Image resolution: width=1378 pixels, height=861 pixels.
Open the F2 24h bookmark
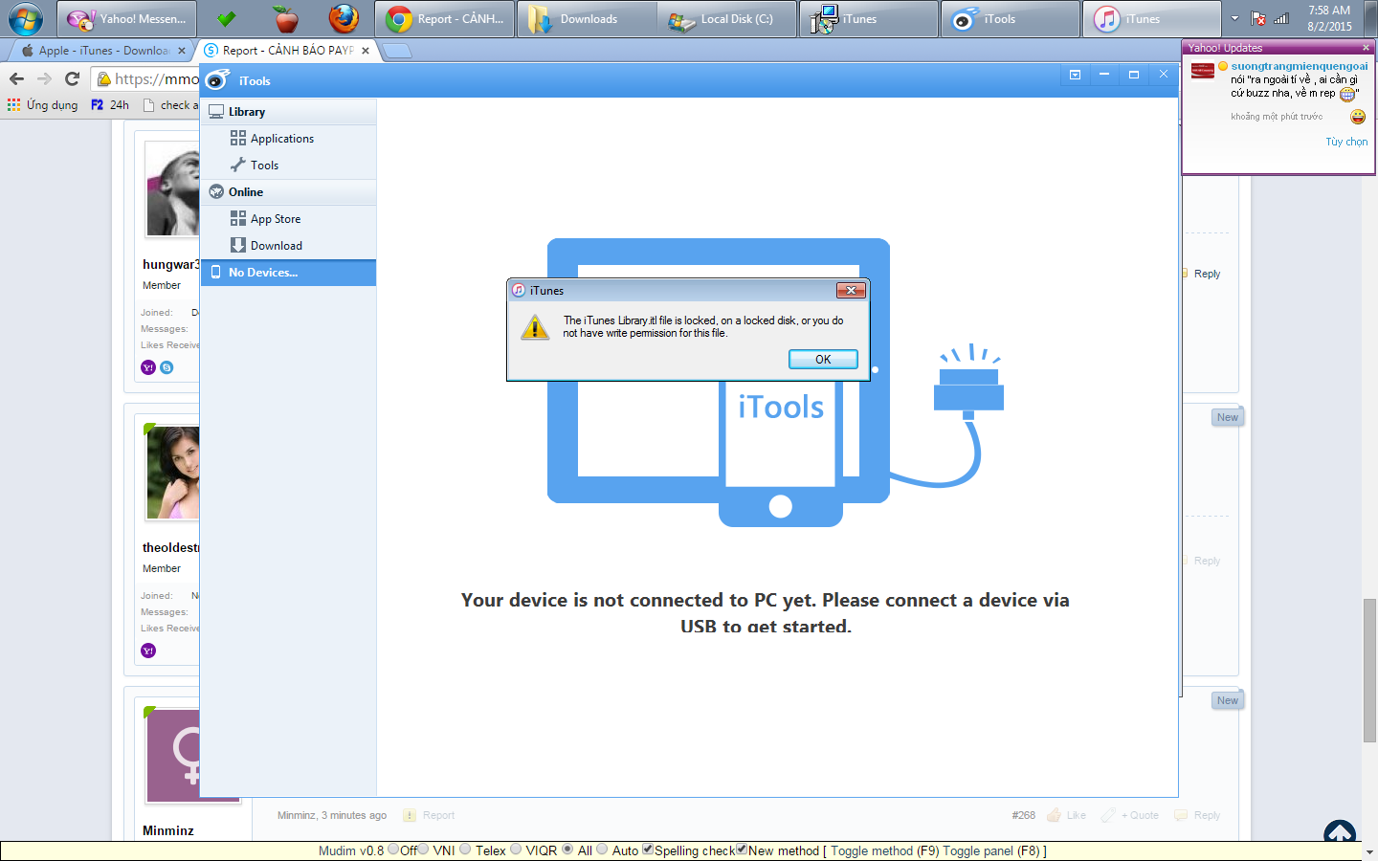click(109, 105)
